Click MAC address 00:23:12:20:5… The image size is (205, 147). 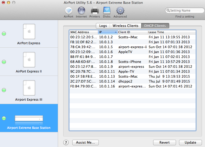[83, 37]
